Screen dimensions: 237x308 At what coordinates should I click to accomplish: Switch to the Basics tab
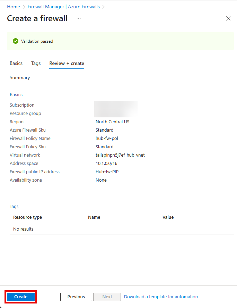[x=16, y=64]
